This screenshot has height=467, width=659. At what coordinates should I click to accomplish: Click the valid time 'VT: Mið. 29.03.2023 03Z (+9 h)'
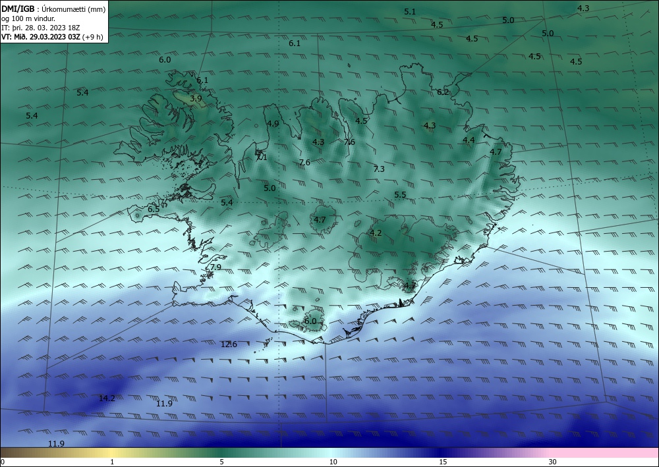[x=53, y=36]
